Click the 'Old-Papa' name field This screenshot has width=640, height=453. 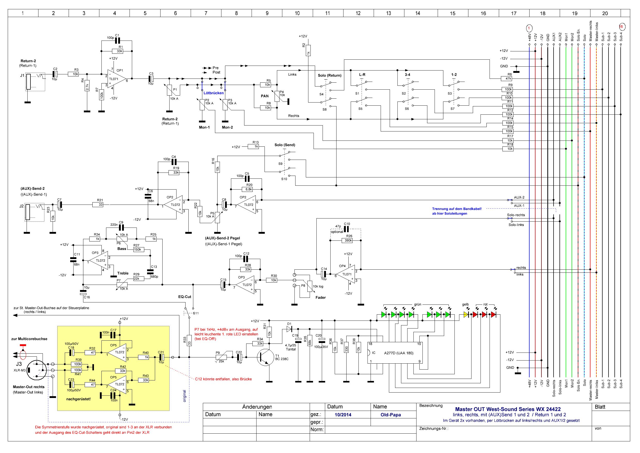[390, 415]
